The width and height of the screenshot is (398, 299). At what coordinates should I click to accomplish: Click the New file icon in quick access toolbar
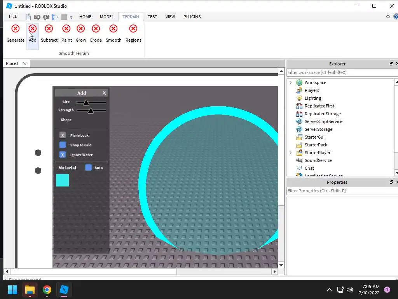tap(28, 17)
